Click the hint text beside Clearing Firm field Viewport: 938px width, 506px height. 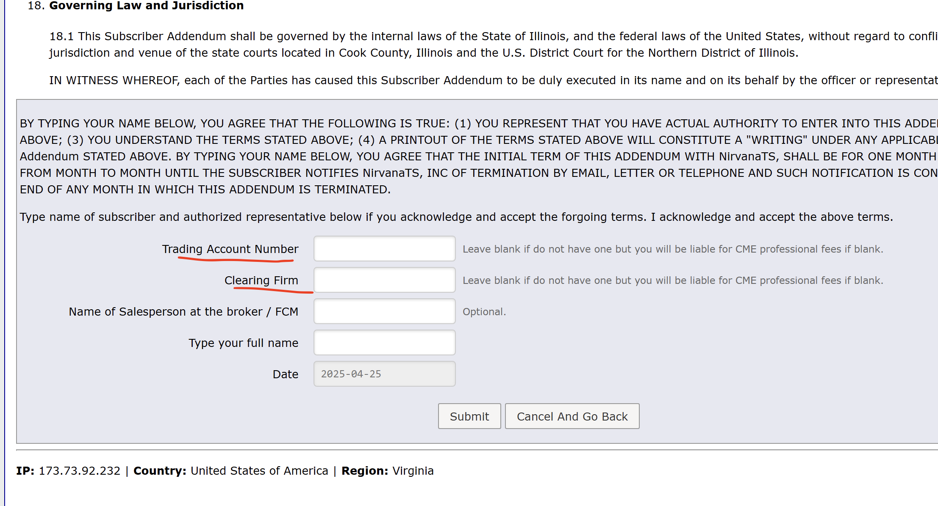[672, 280]
